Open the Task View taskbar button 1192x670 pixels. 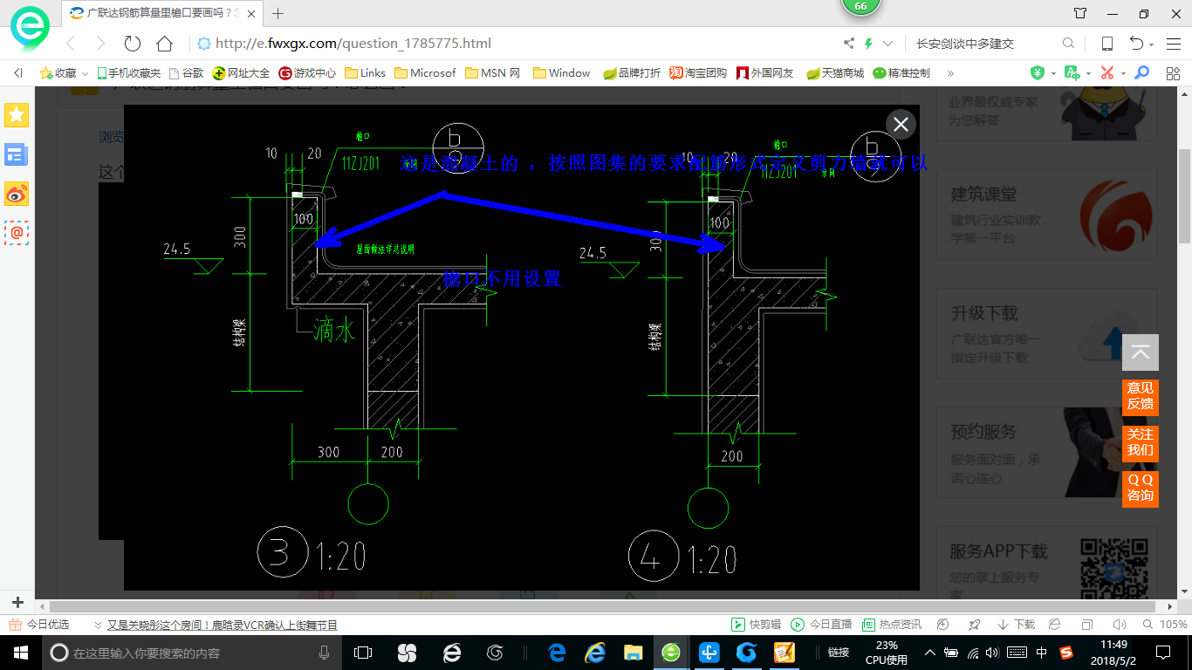click(363, 653)
